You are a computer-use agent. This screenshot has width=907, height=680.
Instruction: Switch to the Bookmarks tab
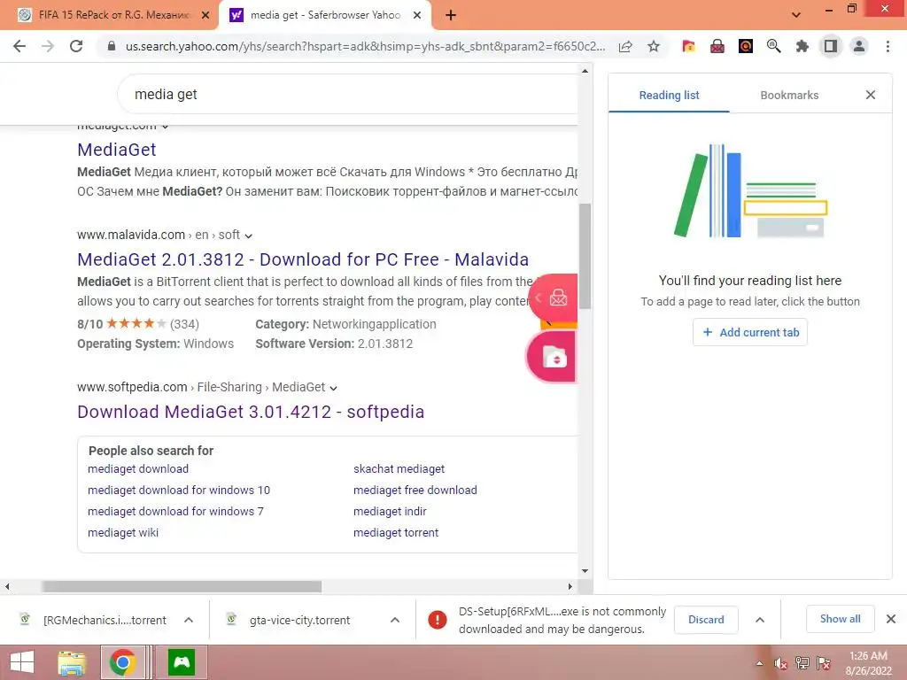click(789, 96)
